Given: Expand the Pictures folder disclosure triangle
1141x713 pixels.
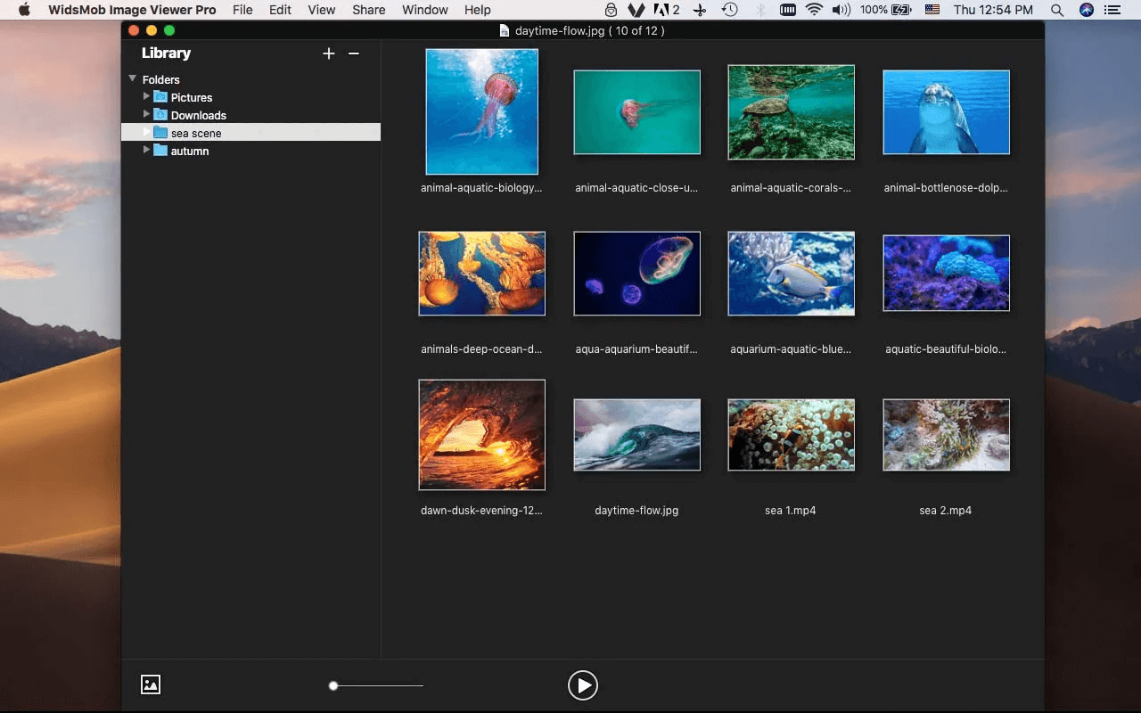Looking at the screenshot, I should coord(145,96).
